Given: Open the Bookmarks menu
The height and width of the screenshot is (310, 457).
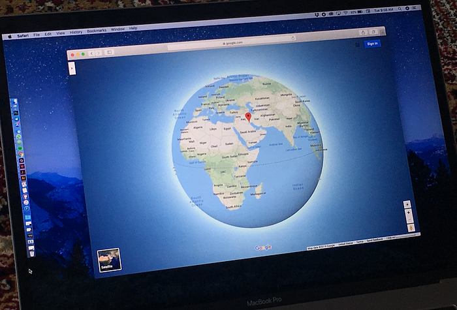Looking at the screenshot, I should coord(97,31).
